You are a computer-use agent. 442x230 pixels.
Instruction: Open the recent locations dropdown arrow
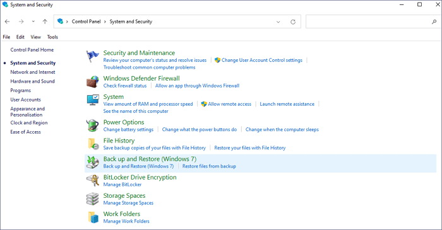click(33, 21)
